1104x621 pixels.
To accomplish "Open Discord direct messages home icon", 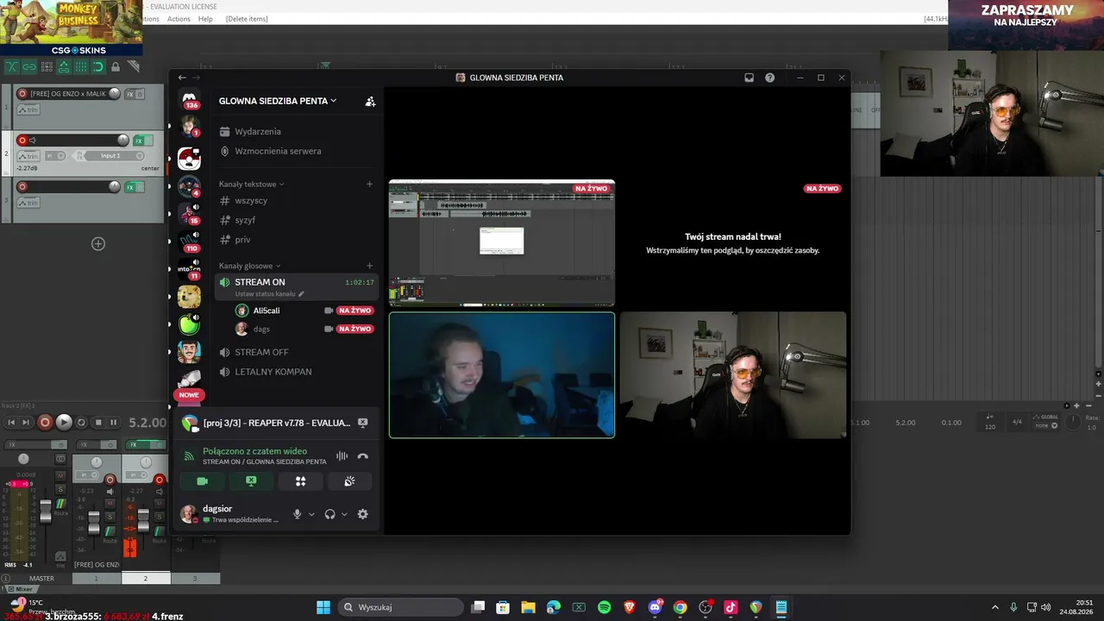I will 189,98.
